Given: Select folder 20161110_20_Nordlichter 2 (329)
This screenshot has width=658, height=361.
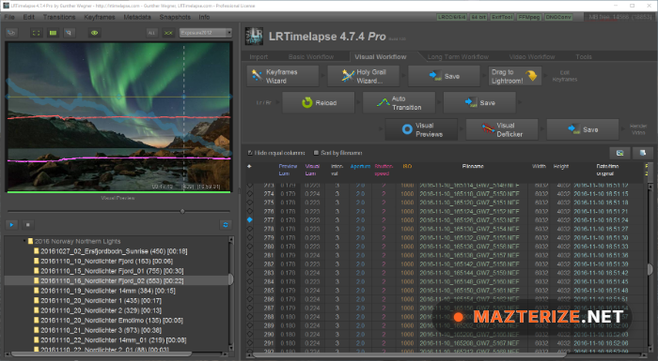Looking at the screenshot, I should (98, 310).
